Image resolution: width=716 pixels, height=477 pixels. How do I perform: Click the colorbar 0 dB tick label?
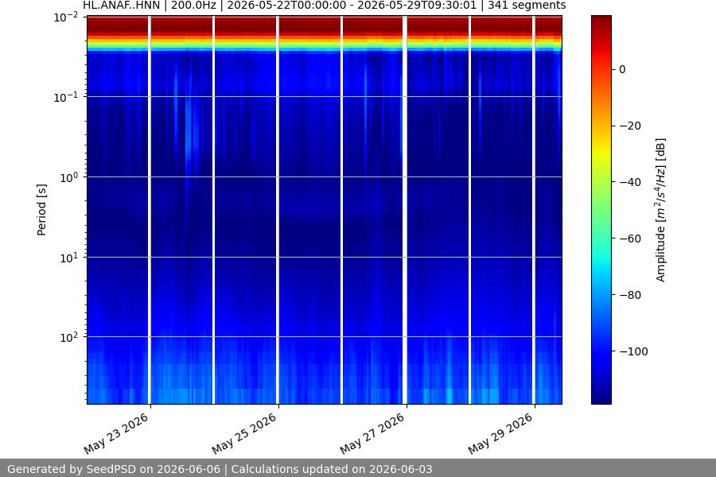click(x=622, y=69)
